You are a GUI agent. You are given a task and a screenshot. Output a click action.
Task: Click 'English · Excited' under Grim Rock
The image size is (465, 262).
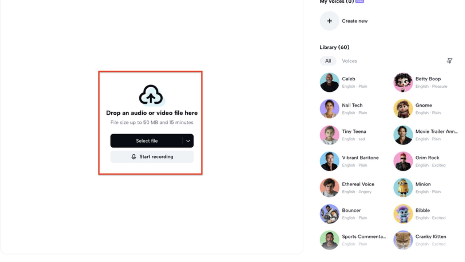pyautogui.click(x=430, y=165)
